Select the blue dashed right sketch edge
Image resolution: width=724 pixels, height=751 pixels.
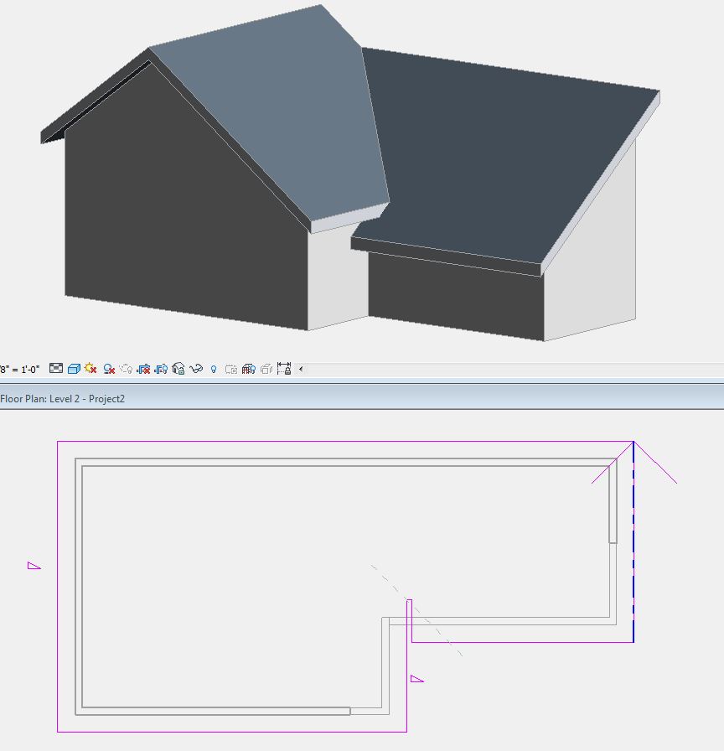click(633, 541)
